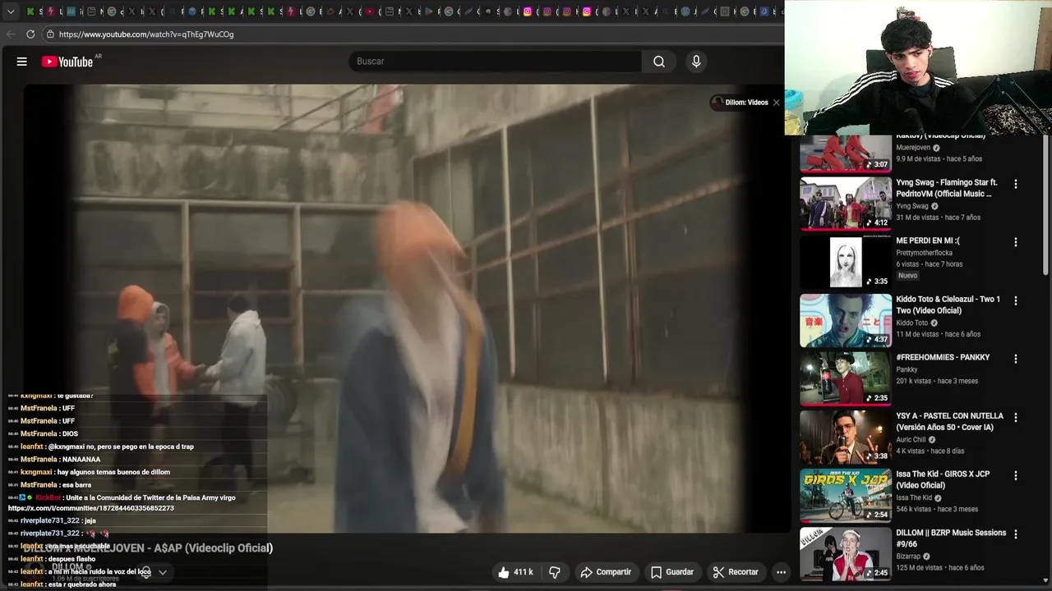Focus the Buscar search field

coord(496,62)
